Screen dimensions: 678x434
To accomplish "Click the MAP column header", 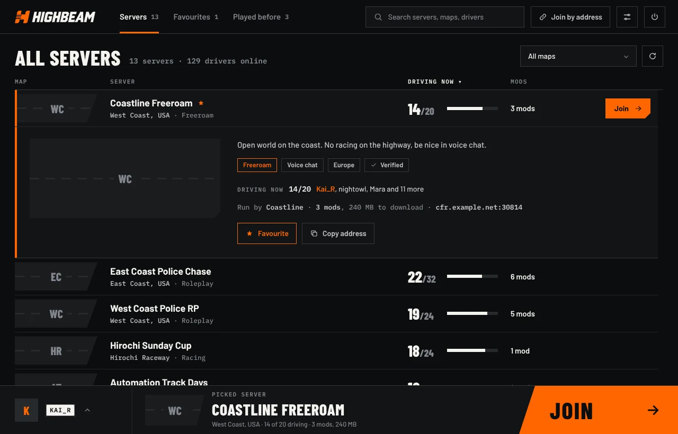I will click(x=21, y=82).
